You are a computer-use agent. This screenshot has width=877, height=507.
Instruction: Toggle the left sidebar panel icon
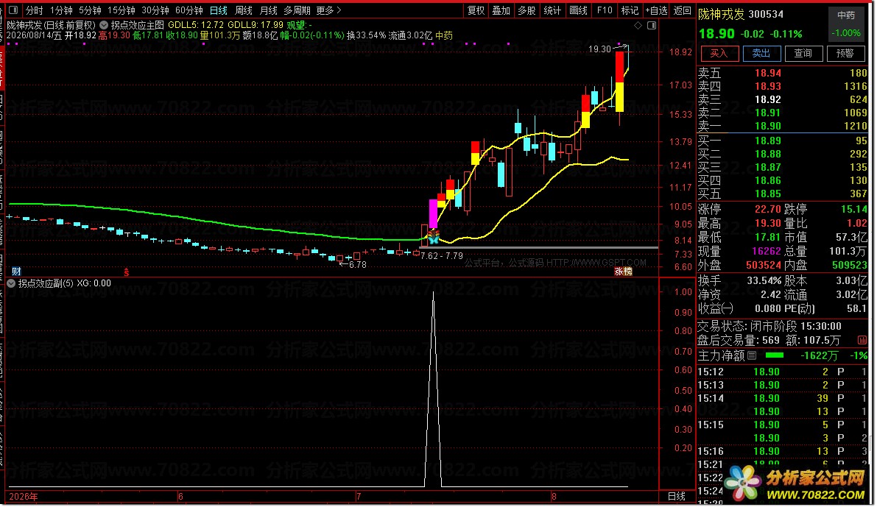pyautogui.click(x=13, y=10)
